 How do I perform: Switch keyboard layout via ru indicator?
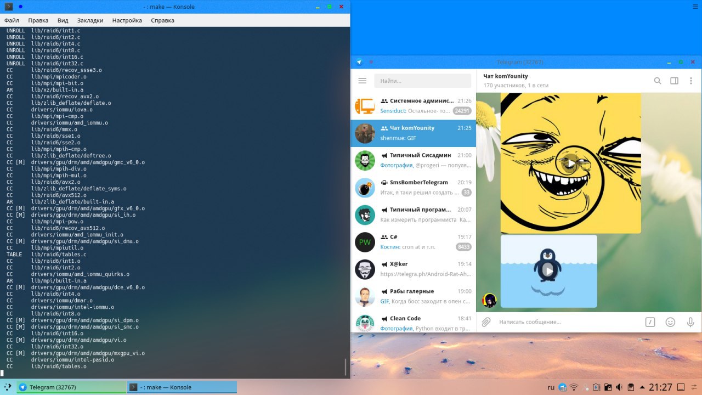click(x=551, y=387)
